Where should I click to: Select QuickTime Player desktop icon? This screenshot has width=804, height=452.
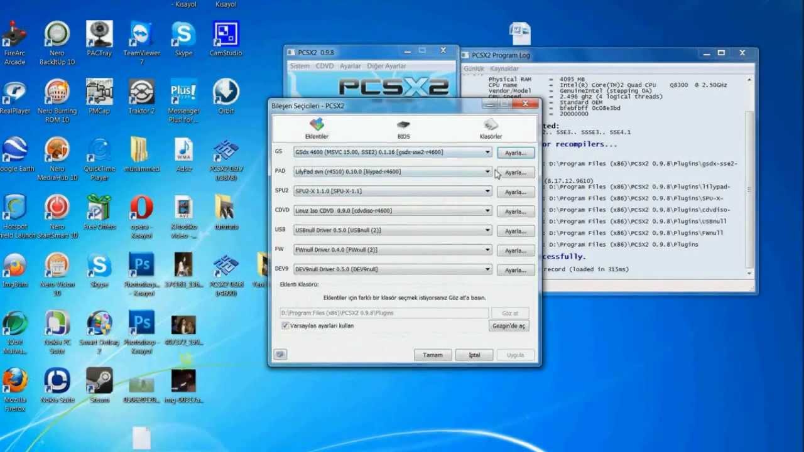click(x=99, y=159)
